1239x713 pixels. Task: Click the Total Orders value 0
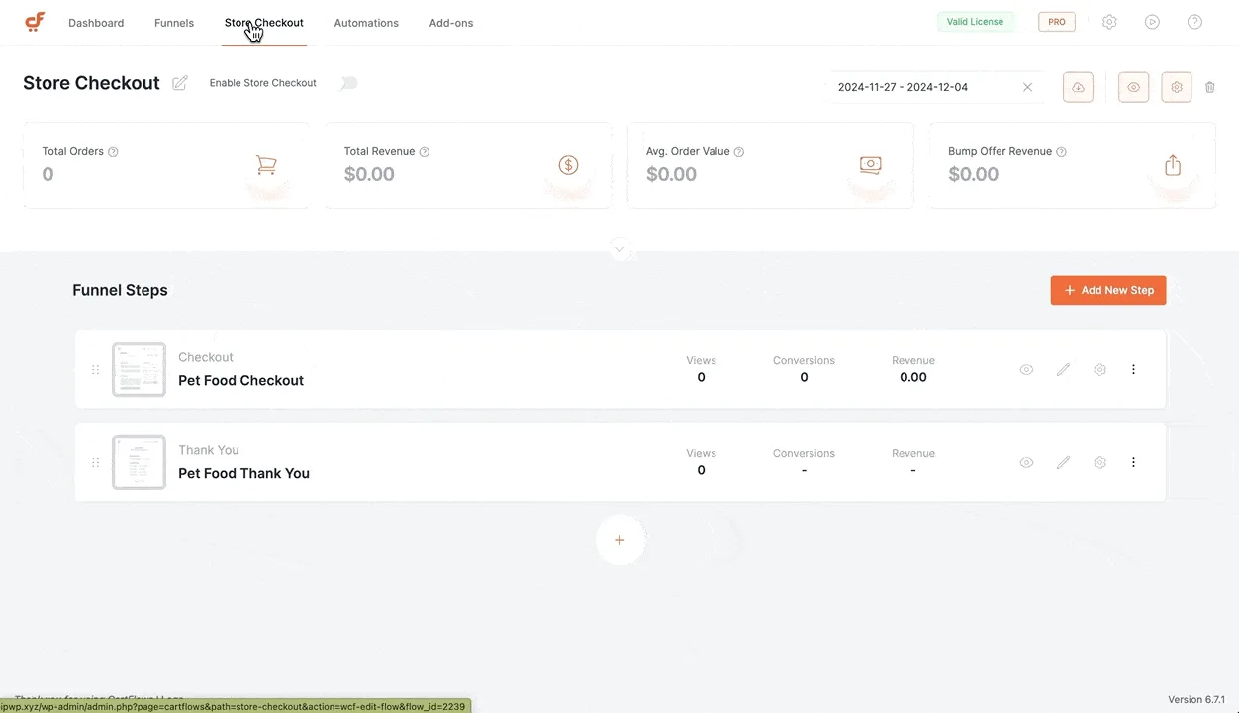point(48,174)
